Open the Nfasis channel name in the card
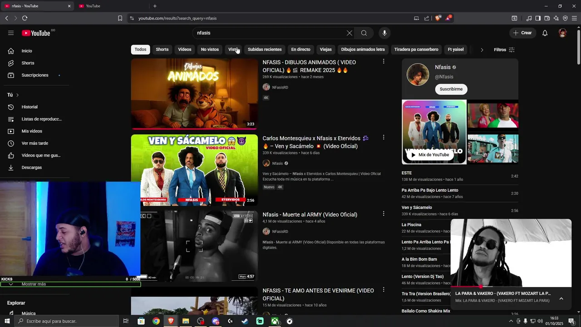 tap(443, 67)
